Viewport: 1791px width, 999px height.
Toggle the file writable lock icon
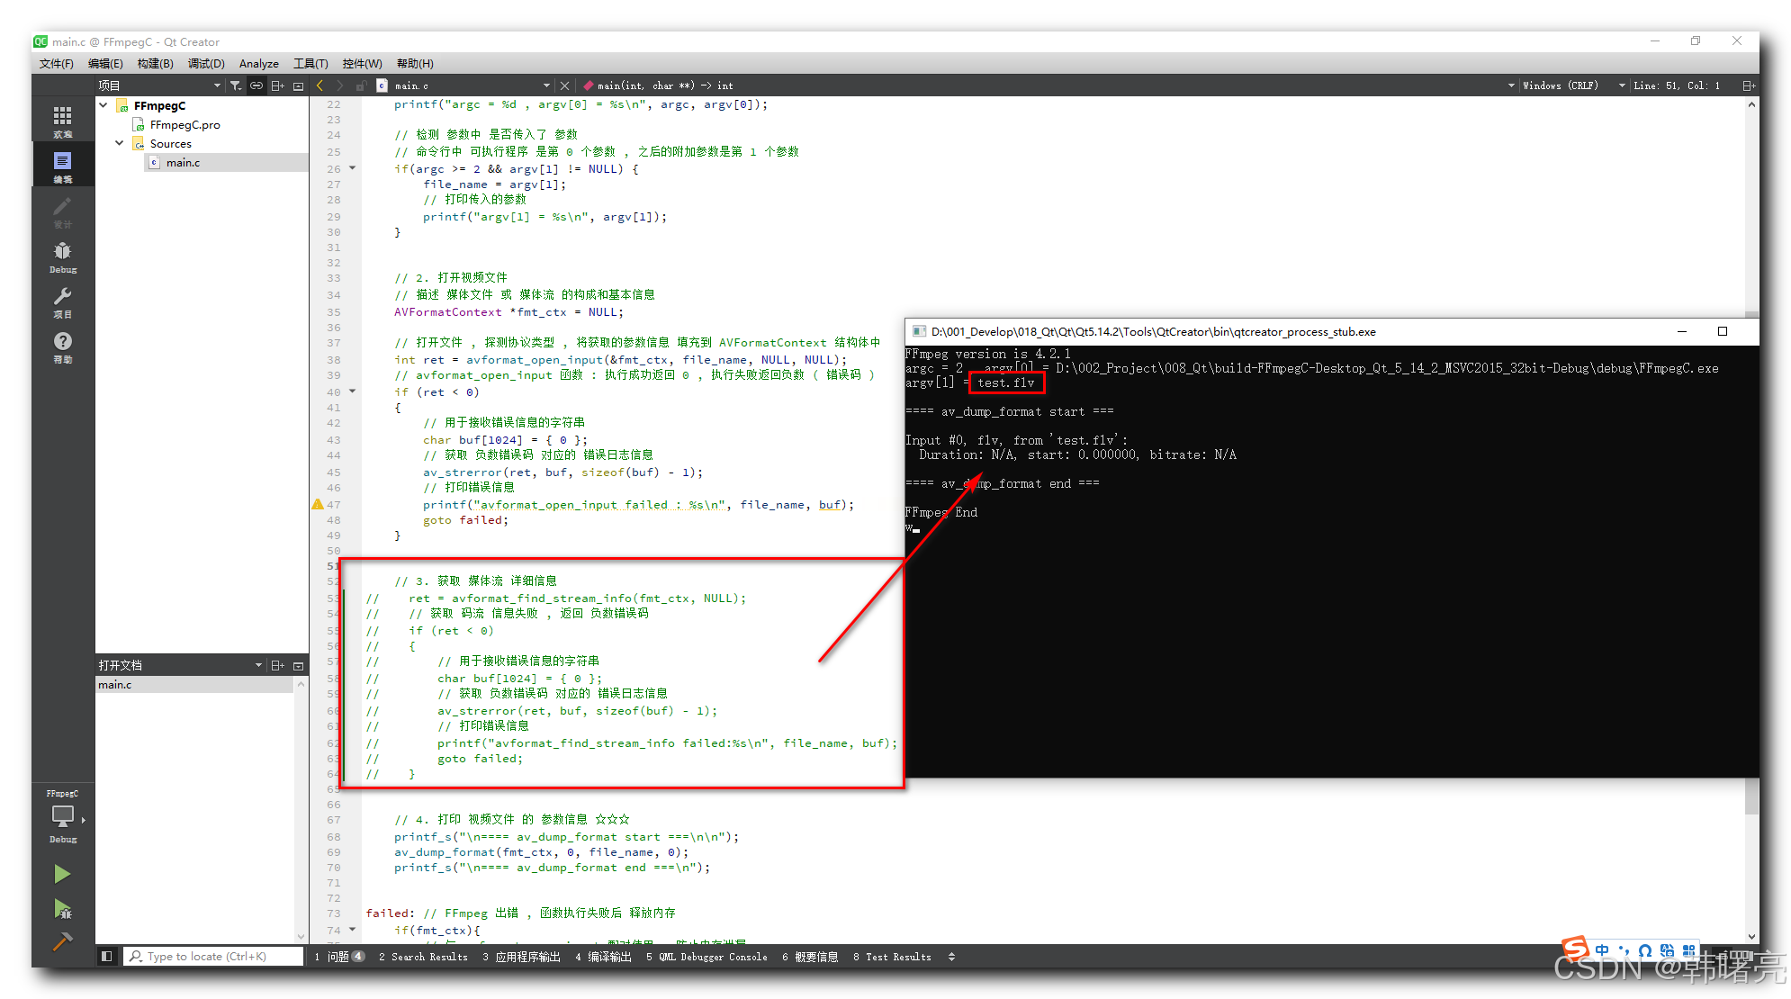[360, 85]
